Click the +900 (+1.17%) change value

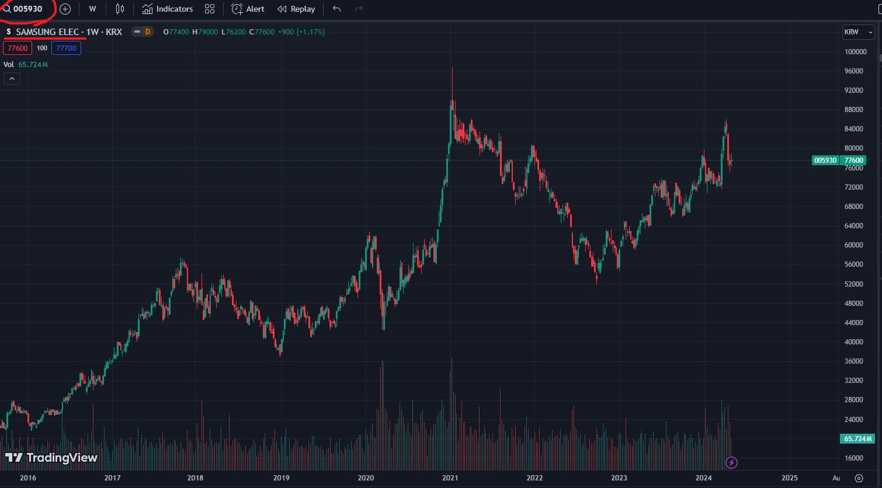pyautogui.click(x=302, y=32)
